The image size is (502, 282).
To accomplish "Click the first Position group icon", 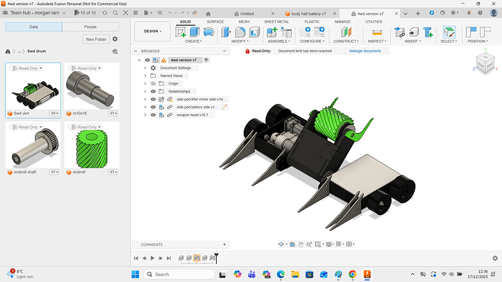I will (x=471, y=32).
